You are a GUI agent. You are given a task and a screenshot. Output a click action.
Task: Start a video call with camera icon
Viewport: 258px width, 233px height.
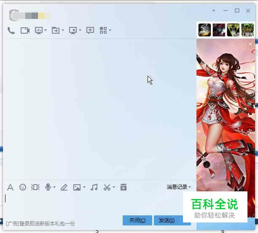point(25,31)
